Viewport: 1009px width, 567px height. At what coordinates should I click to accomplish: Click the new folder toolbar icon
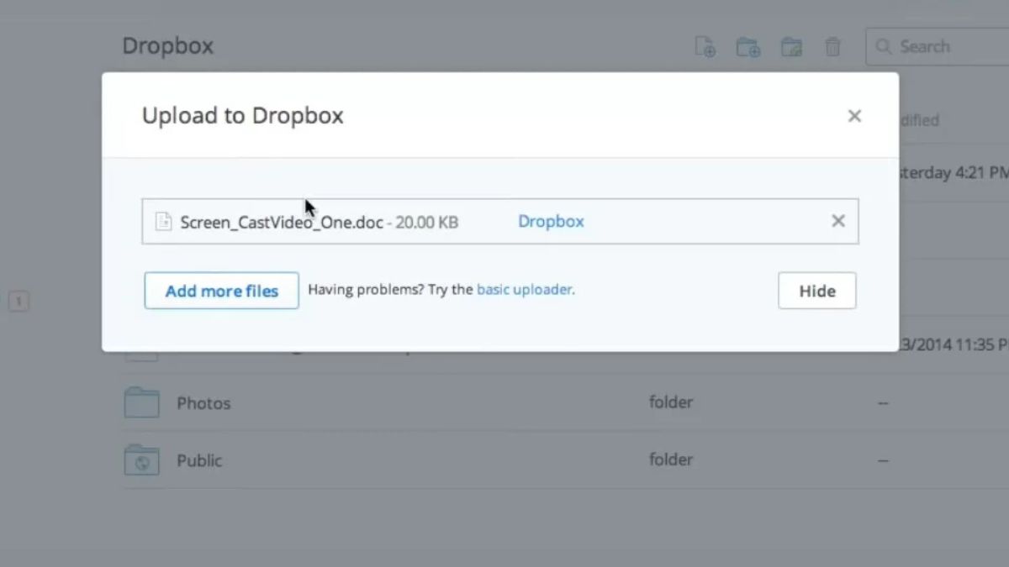point(748,47)
